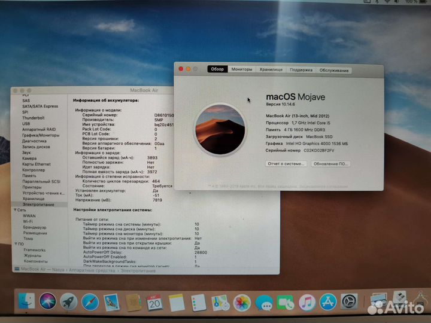Viewport: 431px width, 323px height.
Task: Select Thunderbolt in the sidebar
Action: [34, 118]
